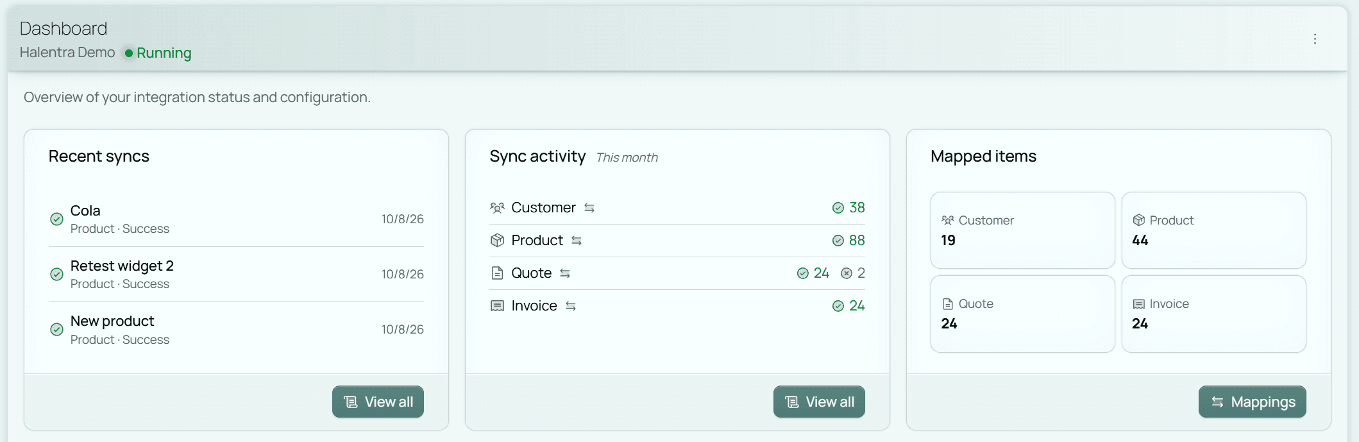This screenshot has width=1359, height=442.
Task: Click the Customer success count 38
Action: [857, 208]
